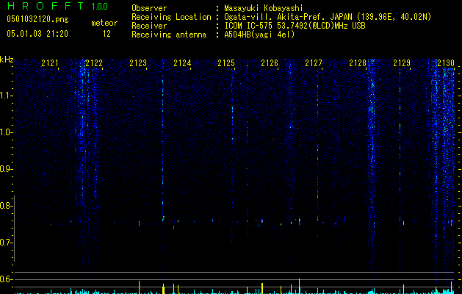Click the 2121 time marker
462x294 pixels.
click(x=50, y=63)
